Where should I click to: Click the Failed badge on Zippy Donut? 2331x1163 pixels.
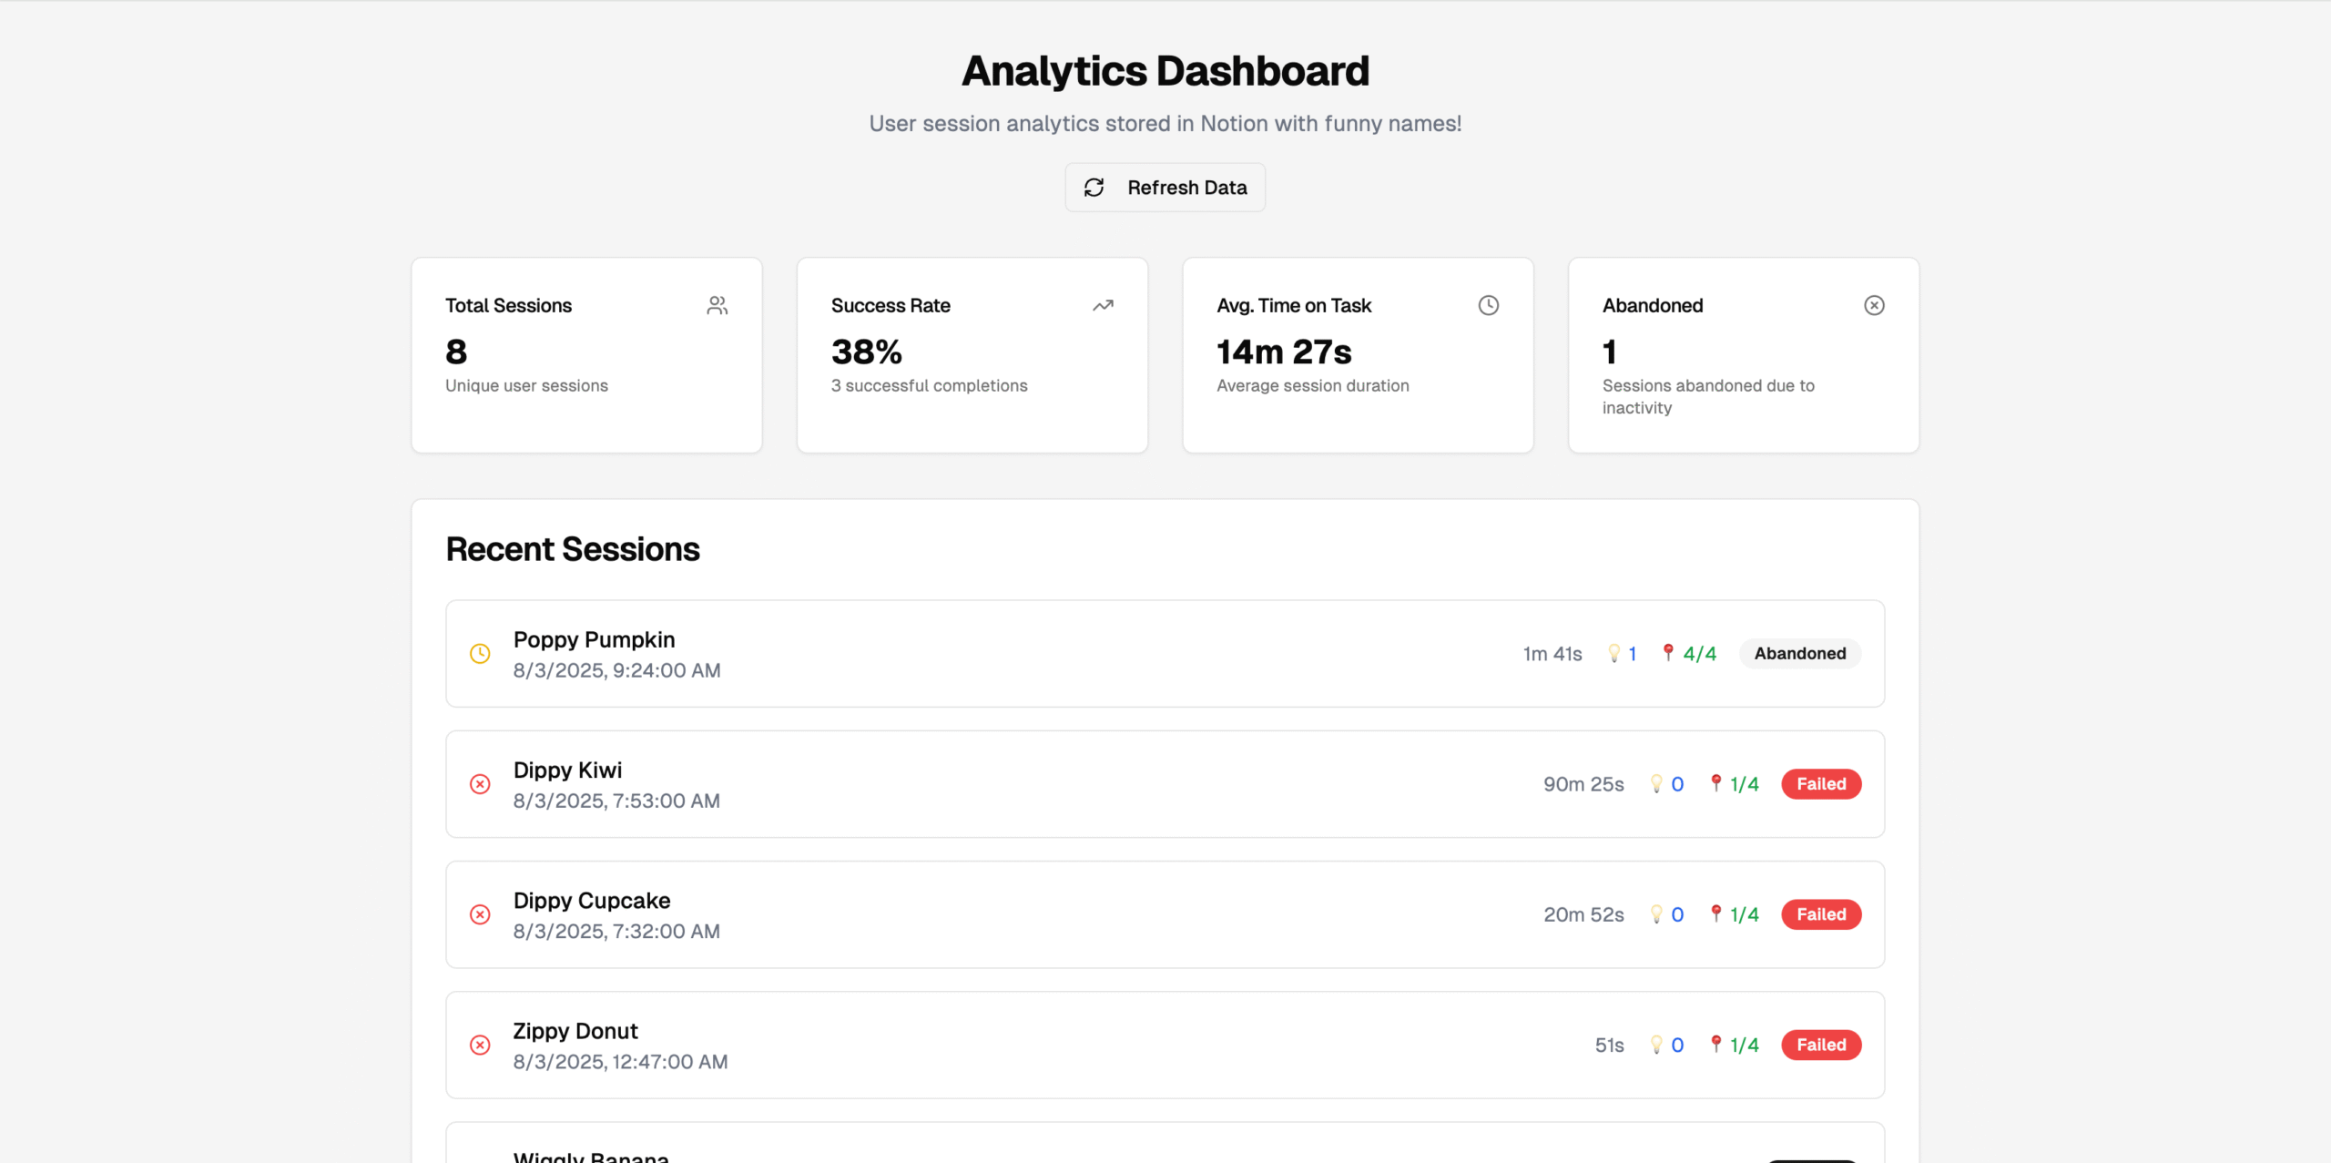(x=1821, y=1046)
